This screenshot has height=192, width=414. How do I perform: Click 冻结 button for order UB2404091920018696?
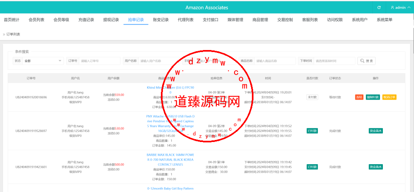click(x=359, y=97)
